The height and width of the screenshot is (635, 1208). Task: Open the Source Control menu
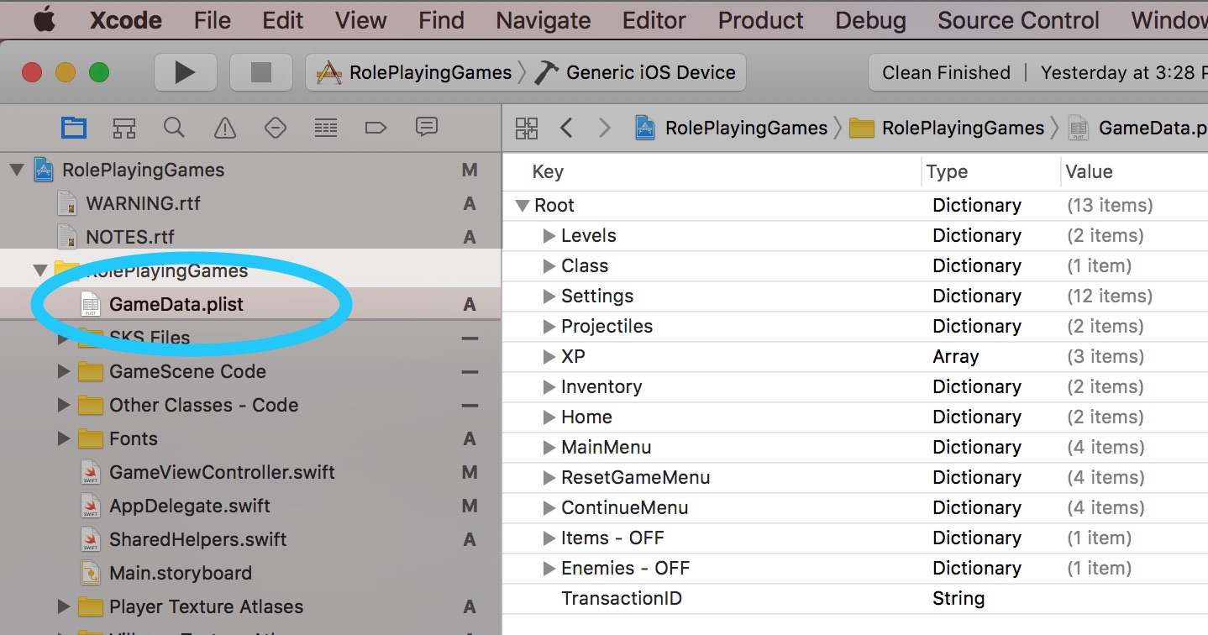pos(1017,19)
